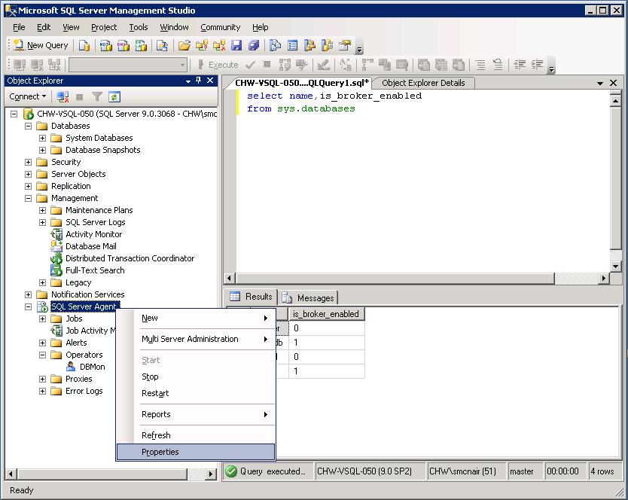Click the query editor scroll down arrow

coord(616,266)
